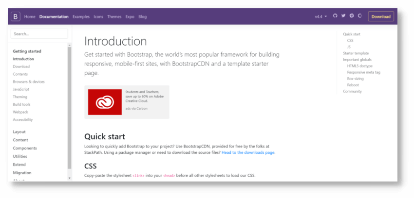Expand the Layout sidebar section

[x=19, y=132]
